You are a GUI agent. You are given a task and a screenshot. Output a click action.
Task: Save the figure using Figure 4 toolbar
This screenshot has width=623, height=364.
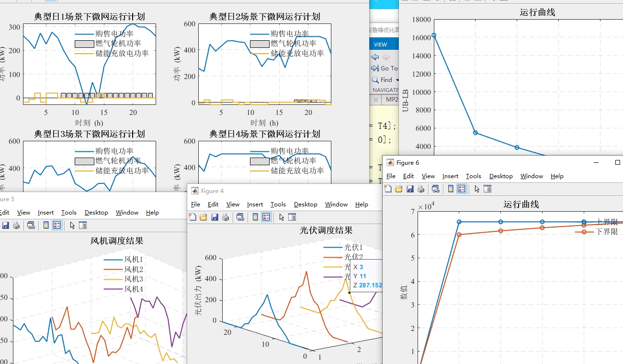215,217
